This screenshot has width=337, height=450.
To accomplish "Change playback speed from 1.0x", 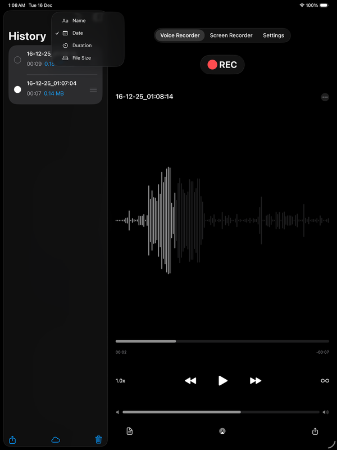I will coord(121,381).
